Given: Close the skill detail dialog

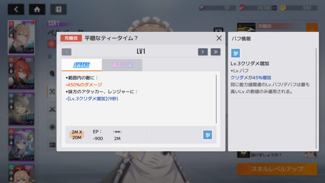Looking at the screenshot, I should pyautogui.click(x=219, y=38).
